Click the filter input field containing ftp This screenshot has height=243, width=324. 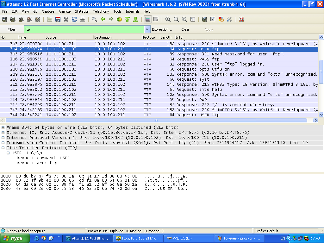pyautogui.click(x=84, y=29)
